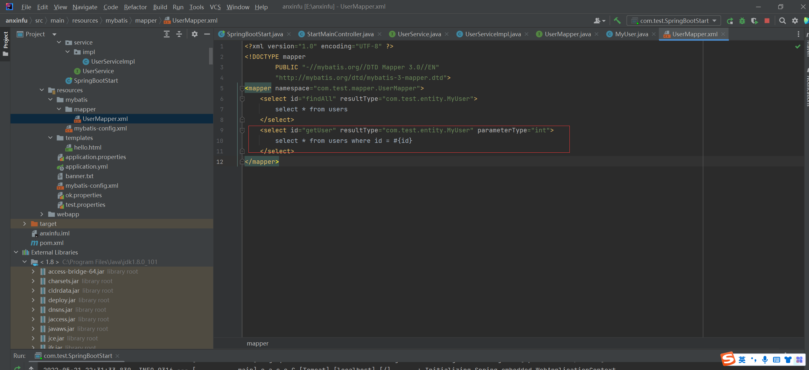Stop the running application with the red square

767,21
